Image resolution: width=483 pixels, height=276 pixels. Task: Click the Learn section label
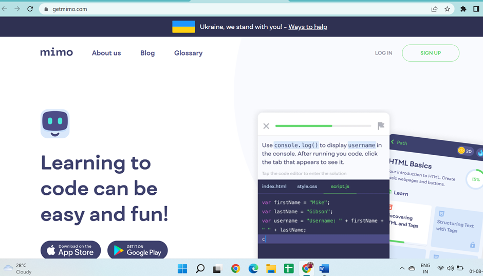[400, 193]
